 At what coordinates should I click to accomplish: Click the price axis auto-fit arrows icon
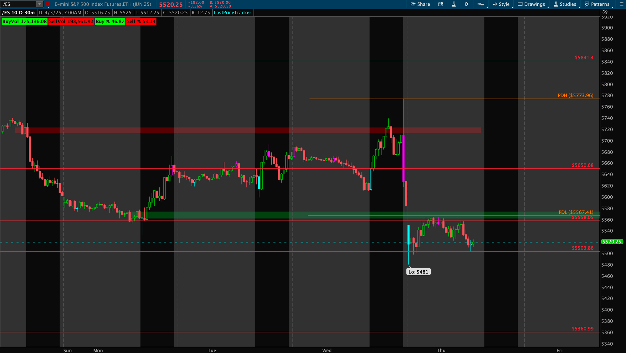(x=605, y=12)
